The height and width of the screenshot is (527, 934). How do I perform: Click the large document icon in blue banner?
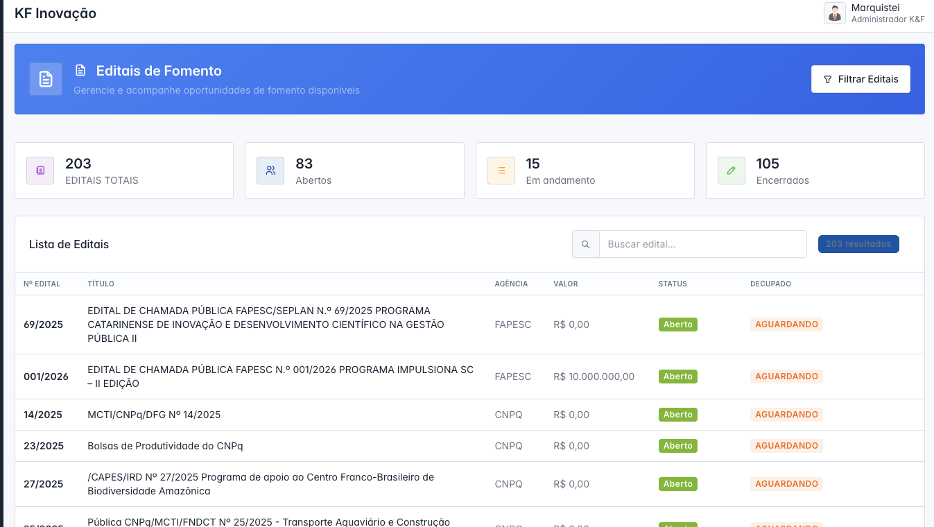click(x=46, y=79)
